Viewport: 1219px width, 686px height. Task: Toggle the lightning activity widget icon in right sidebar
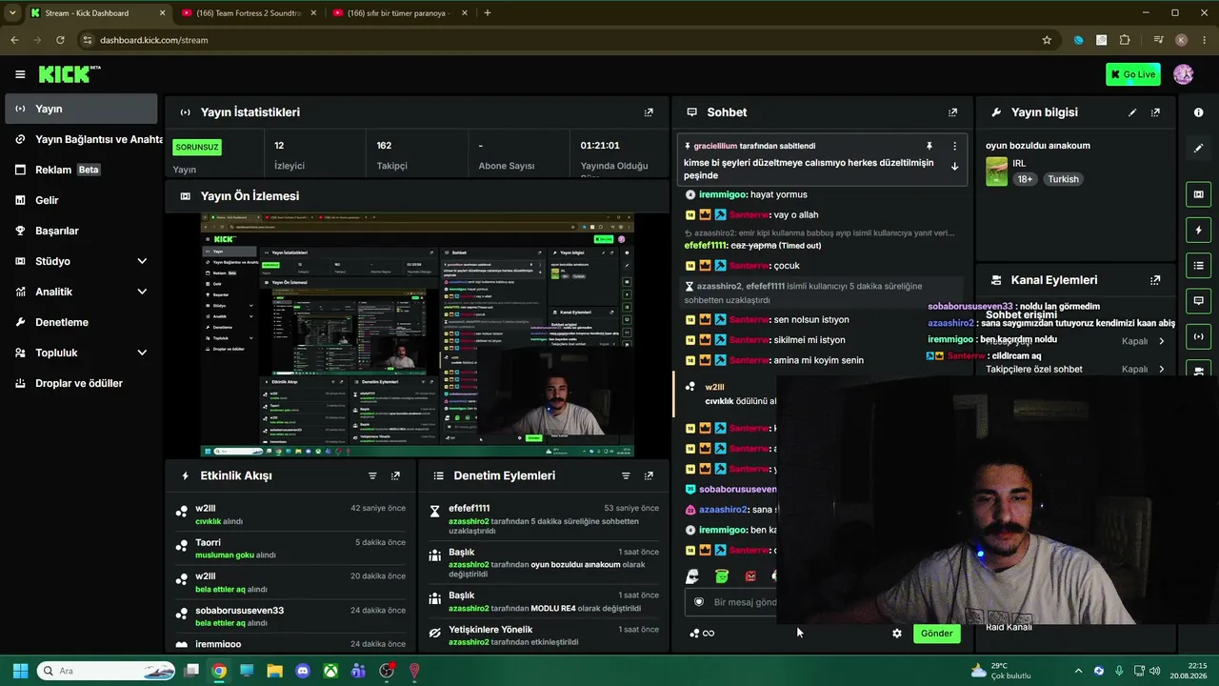point(1198,230)
